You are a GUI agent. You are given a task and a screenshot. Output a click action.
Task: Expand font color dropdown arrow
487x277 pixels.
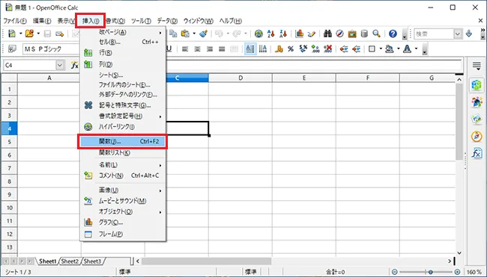coord(416,49)
